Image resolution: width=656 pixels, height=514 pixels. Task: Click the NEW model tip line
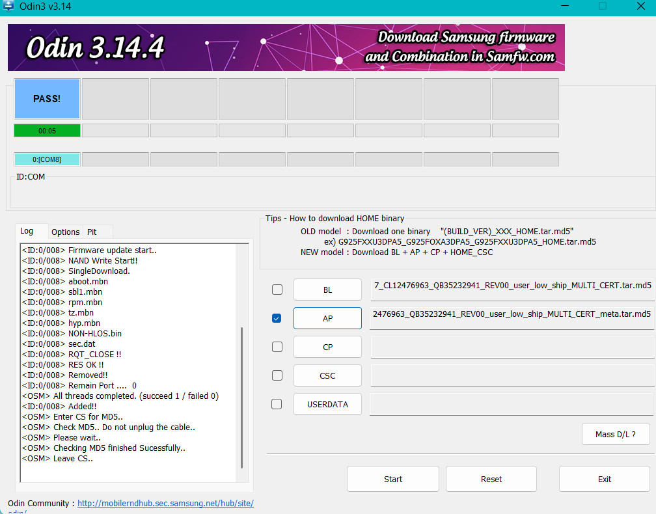(x=396, y=252)
